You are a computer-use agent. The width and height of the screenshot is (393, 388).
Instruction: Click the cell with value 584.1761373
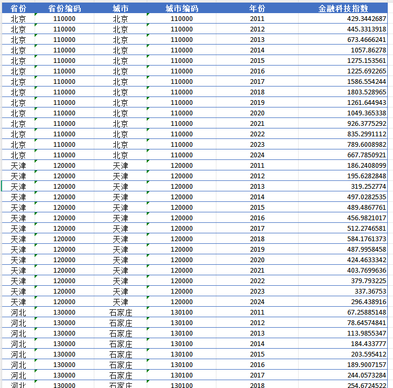point(343,239)
